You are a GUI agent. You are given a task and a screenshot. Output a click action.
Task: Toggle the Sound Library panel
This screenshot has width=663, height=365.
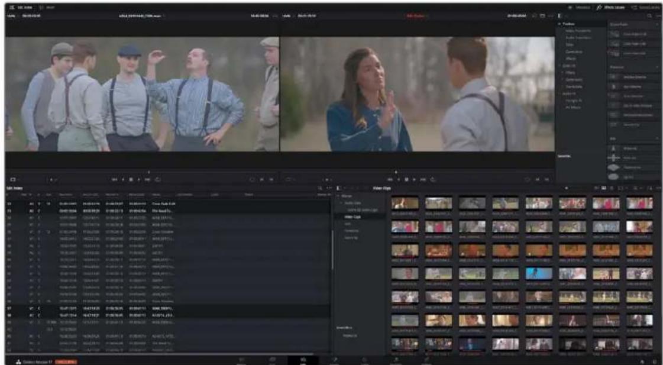[645, 8]
